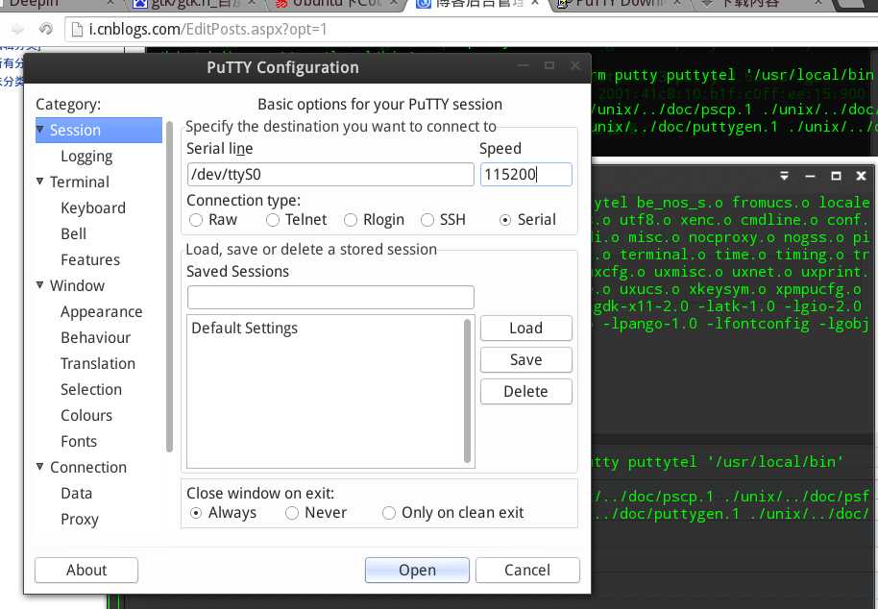Select the Serial connection type

(x=505, y=220)
